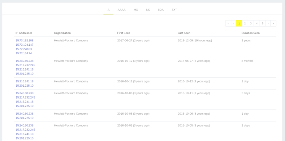Click the First Seen column header
This screenshot has width=285, height=141.
click(124, 33)
